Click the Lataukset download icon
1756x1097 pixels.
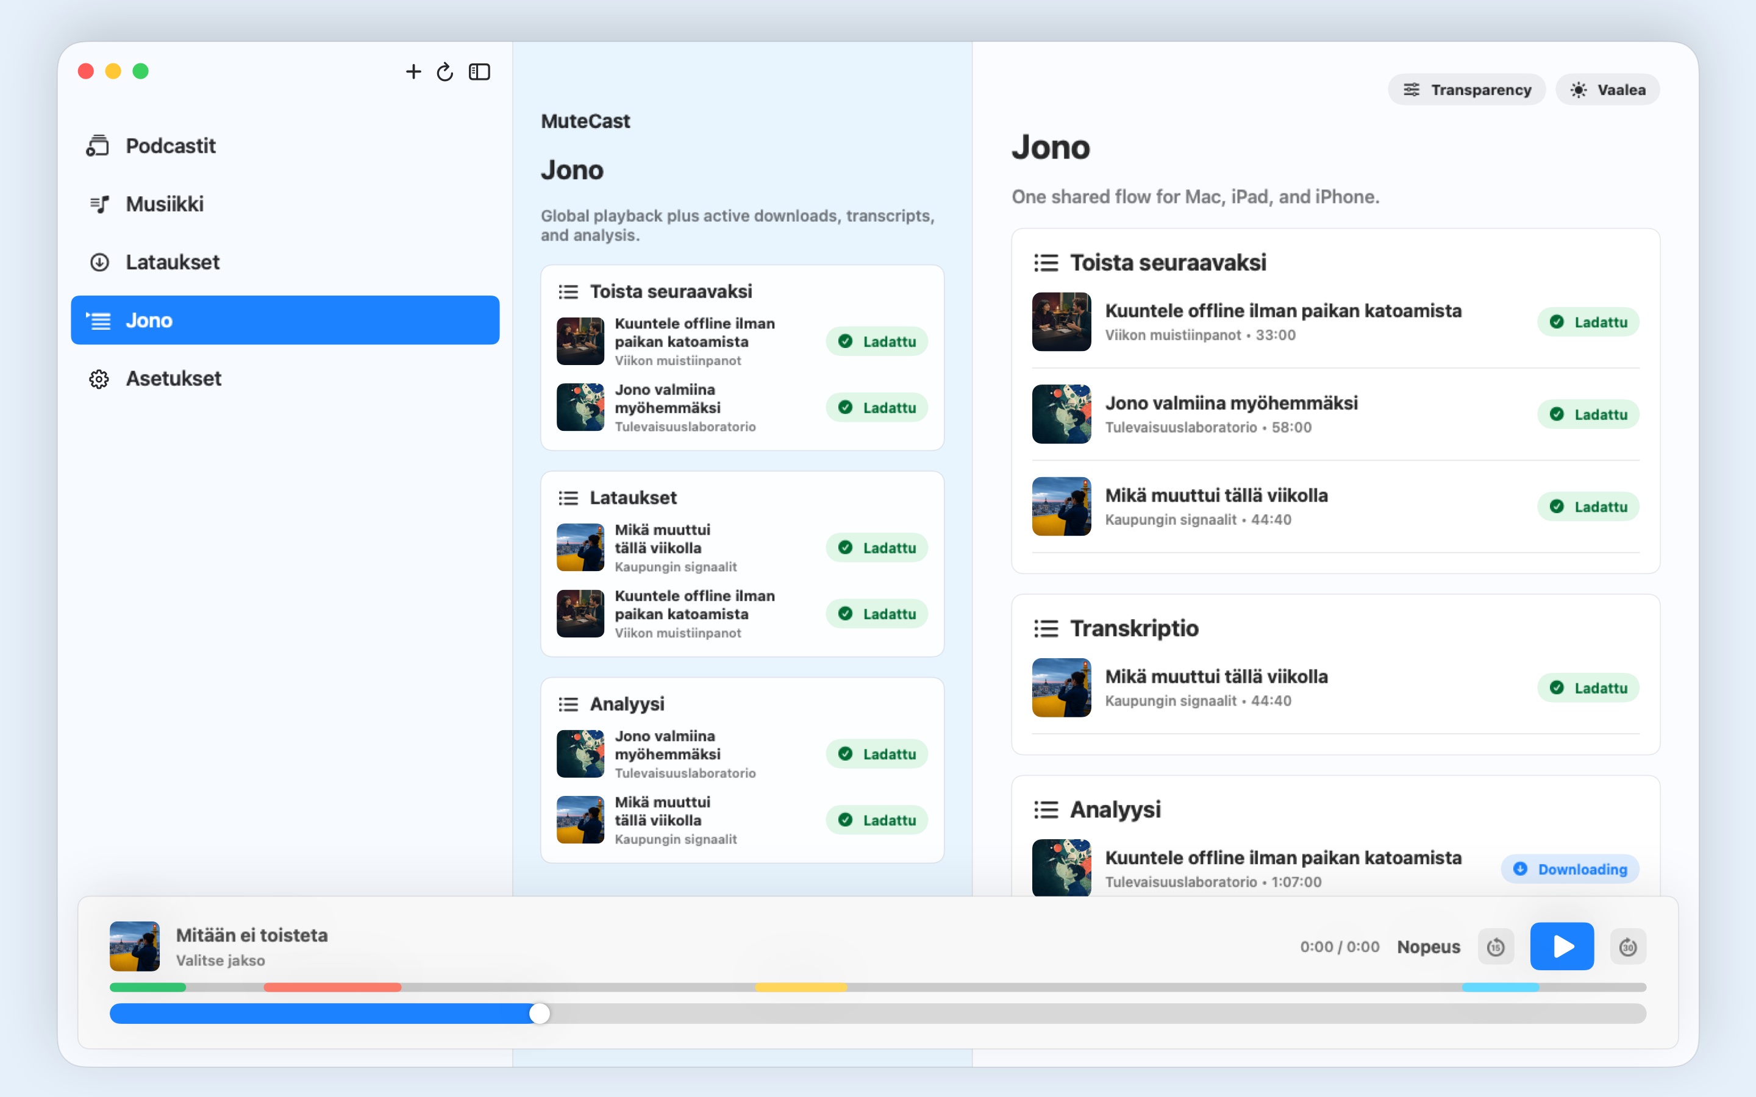(x=99, y=262)
